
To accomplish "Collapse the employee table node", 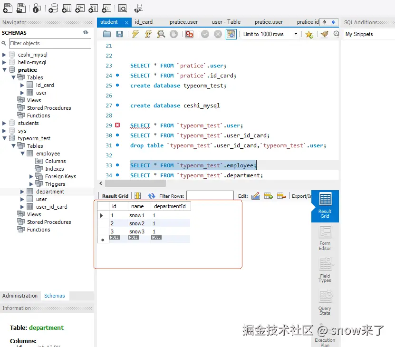I will tap(22, 154).
